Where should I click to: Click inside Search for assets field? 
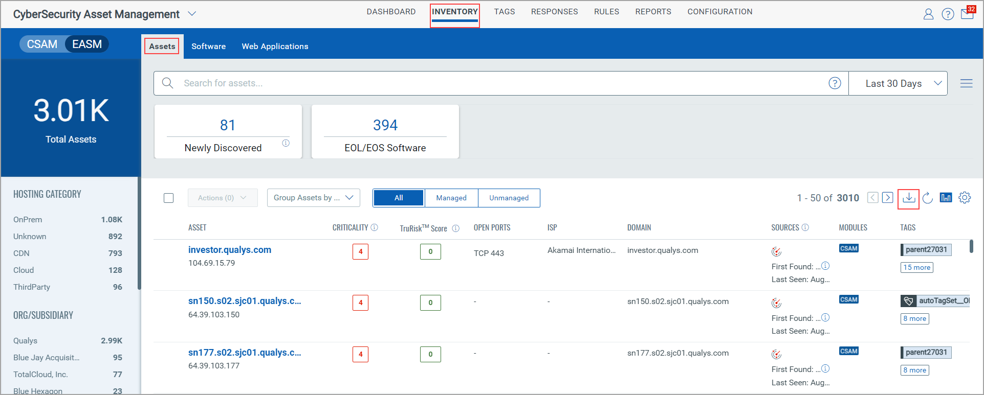coord(501,83)
